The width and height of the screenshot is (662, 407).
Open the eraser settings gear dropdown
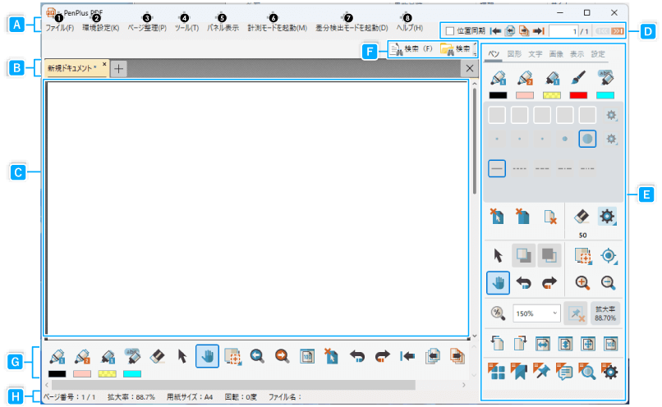[609, 217]
